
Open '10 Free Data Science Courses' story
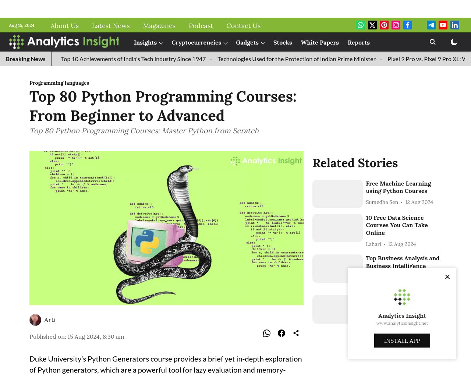397,225
